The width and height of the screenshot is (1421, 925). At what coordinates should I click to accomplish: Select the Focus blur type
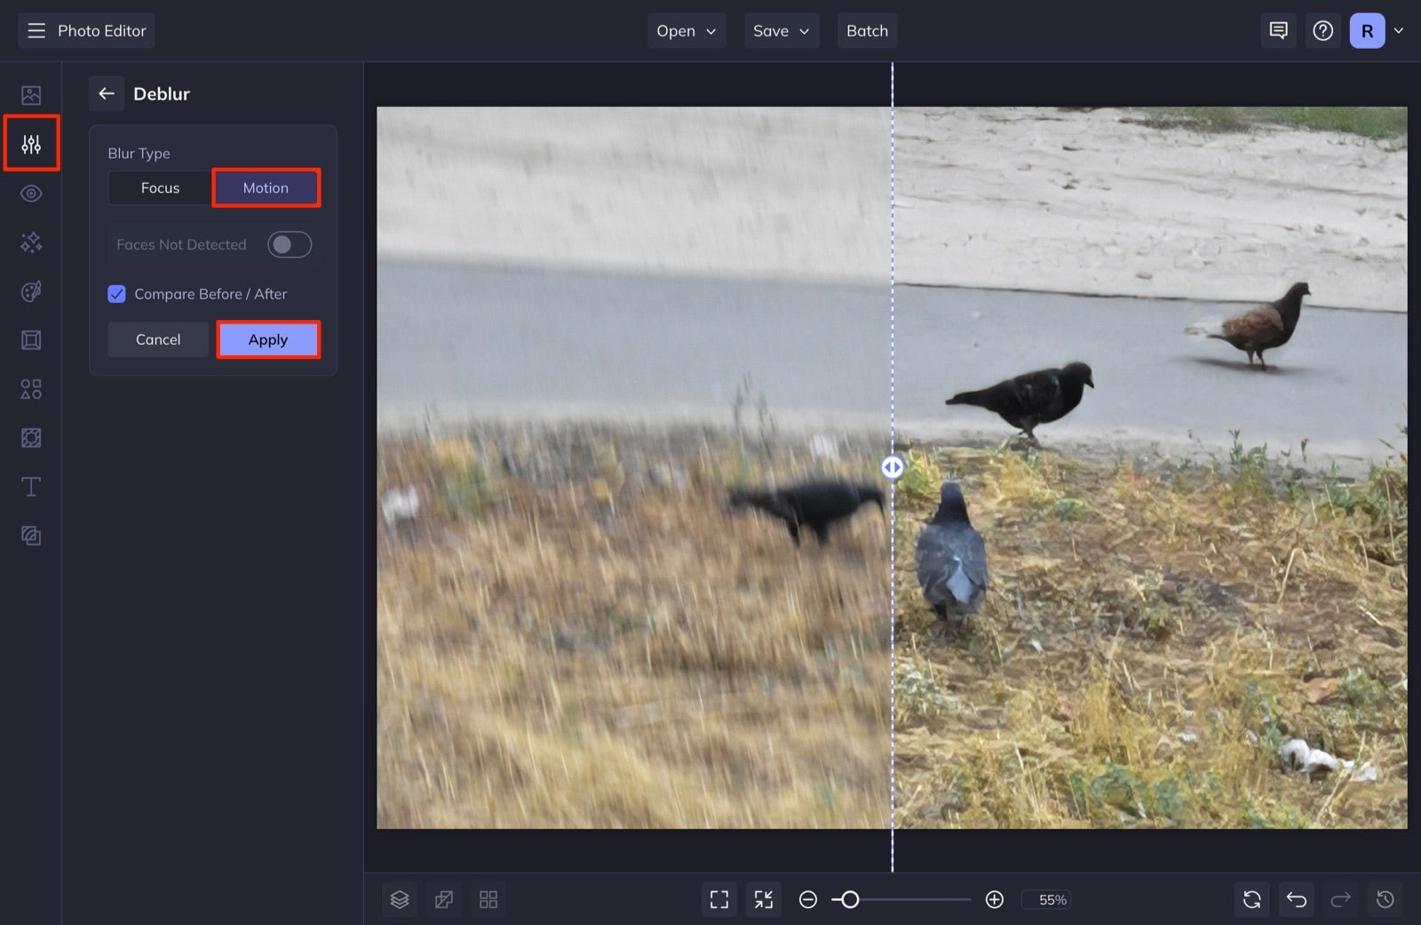[160, 187]
